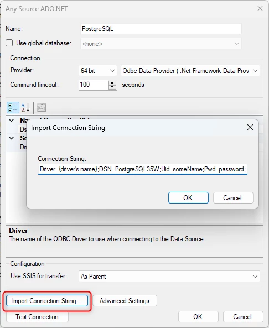Screen dimensions: 269x328
Task: Click OK in the Import Connection String dialog
Action: click(x=188, y=197)
